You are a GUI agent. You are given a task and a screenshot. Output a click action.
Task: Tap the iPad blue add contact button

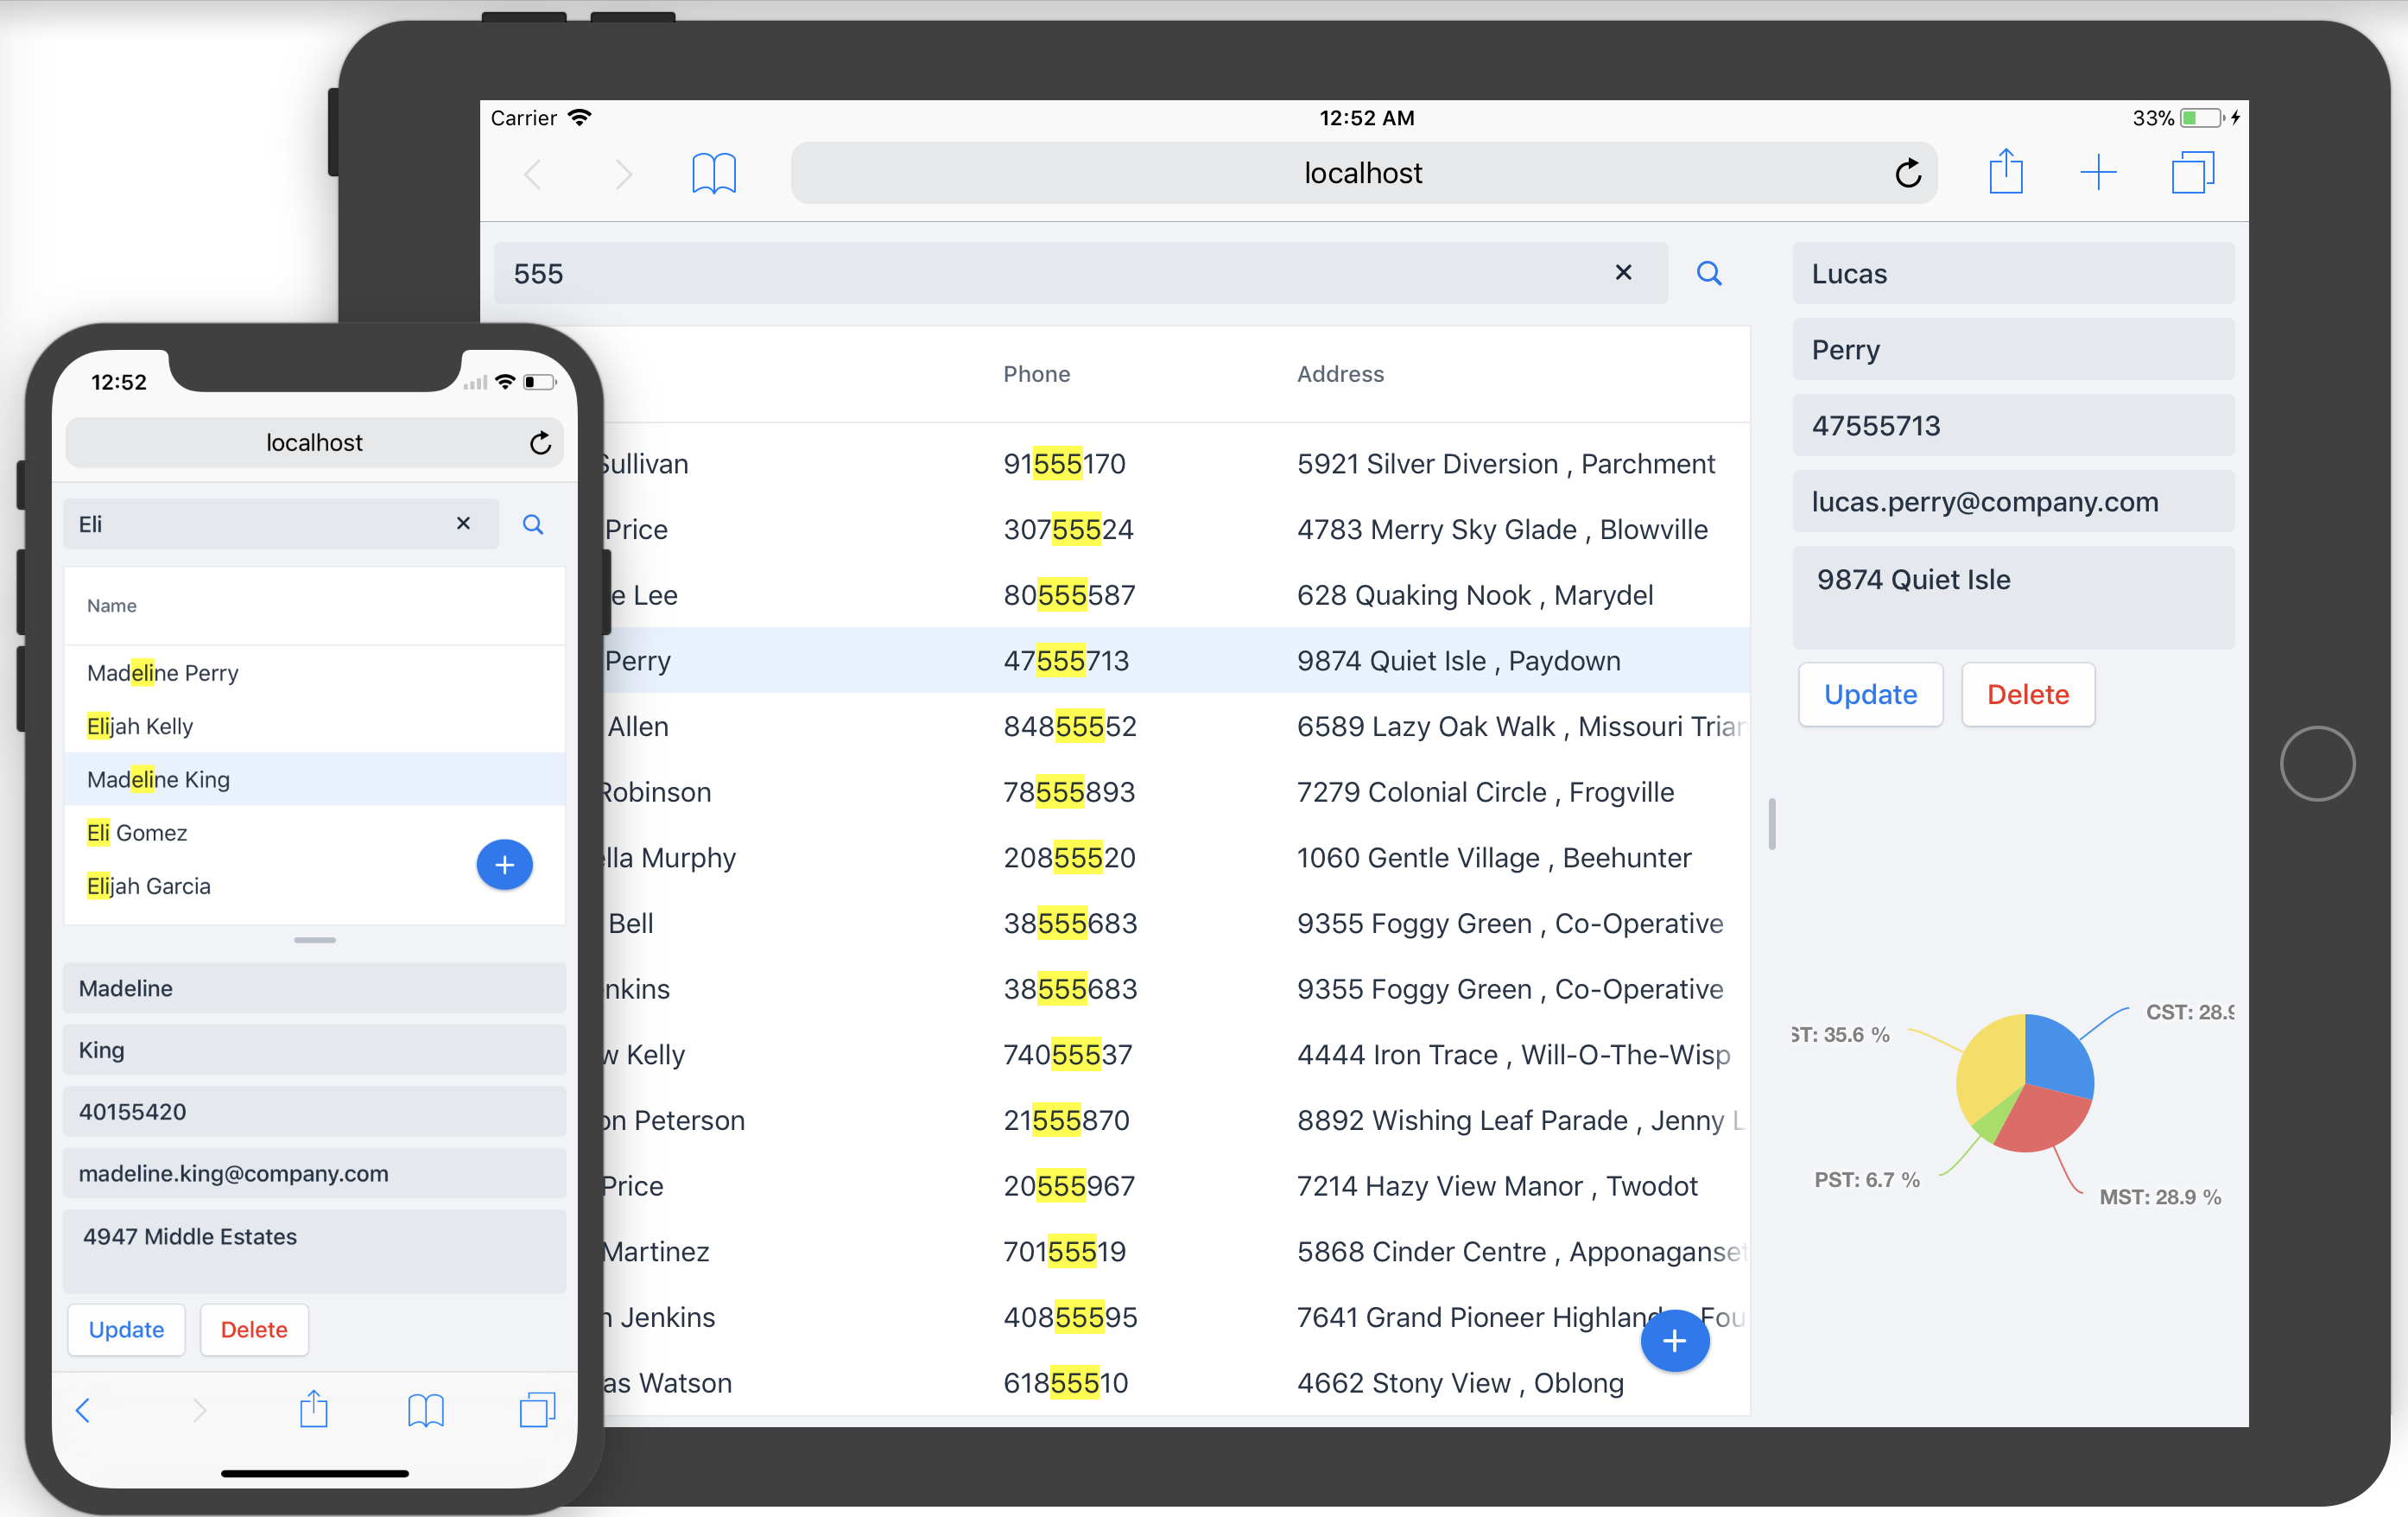(1673, 1341)
